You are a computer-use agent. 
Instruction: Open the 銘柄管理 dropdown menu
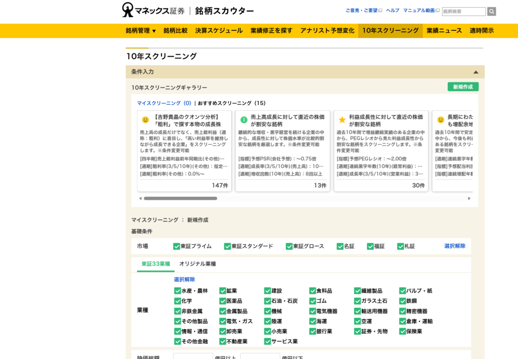point(141,31)
